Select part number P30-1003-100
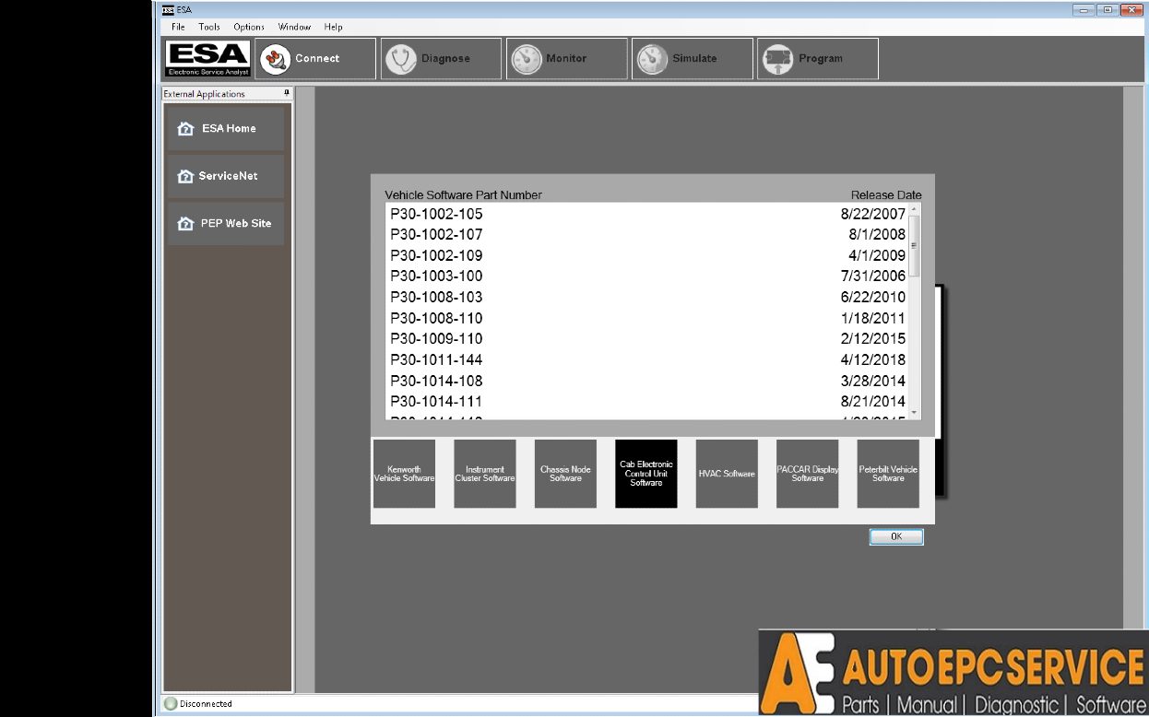This screenshot has width=1149, height=717. [x=436, y=276]
